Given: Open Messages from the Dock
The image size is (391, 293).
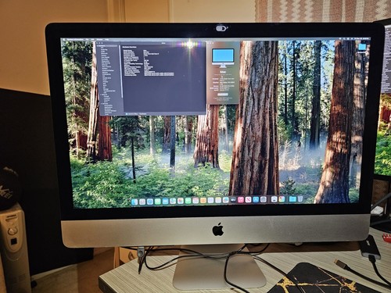Looking at the screenshot, I should (157, 202).
